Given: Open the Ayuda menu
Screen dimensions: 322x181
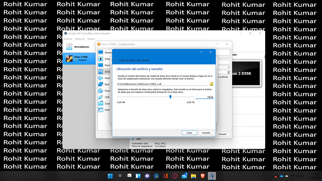Looking at the screenshot, I should pos(91,39).
